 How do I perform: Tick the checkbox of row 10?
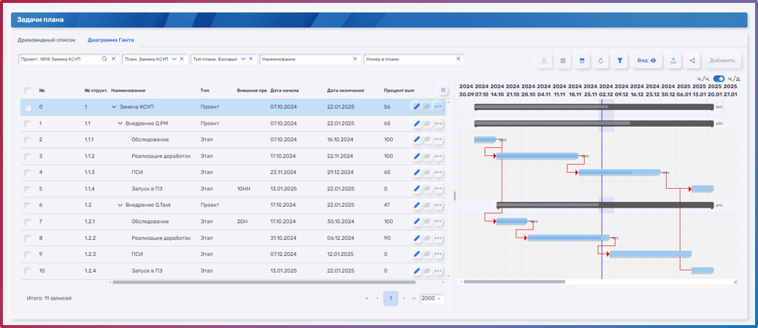28,271
